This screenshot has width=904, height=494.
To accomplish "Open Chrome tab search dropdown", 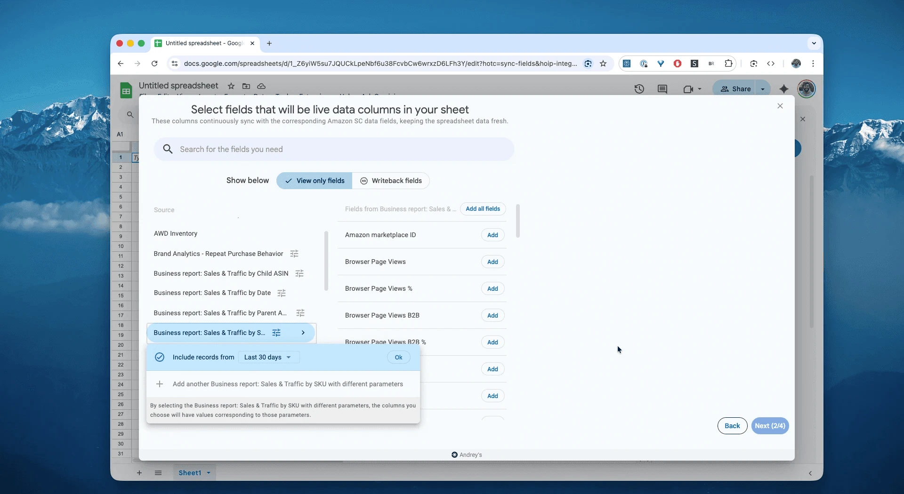I will point(814,43).
